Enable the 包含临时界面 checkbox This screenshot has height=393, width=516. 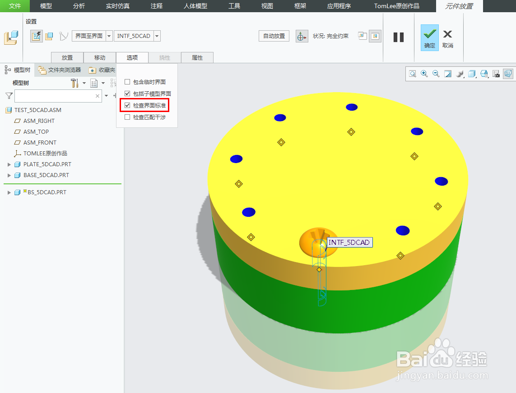point(127,82)
